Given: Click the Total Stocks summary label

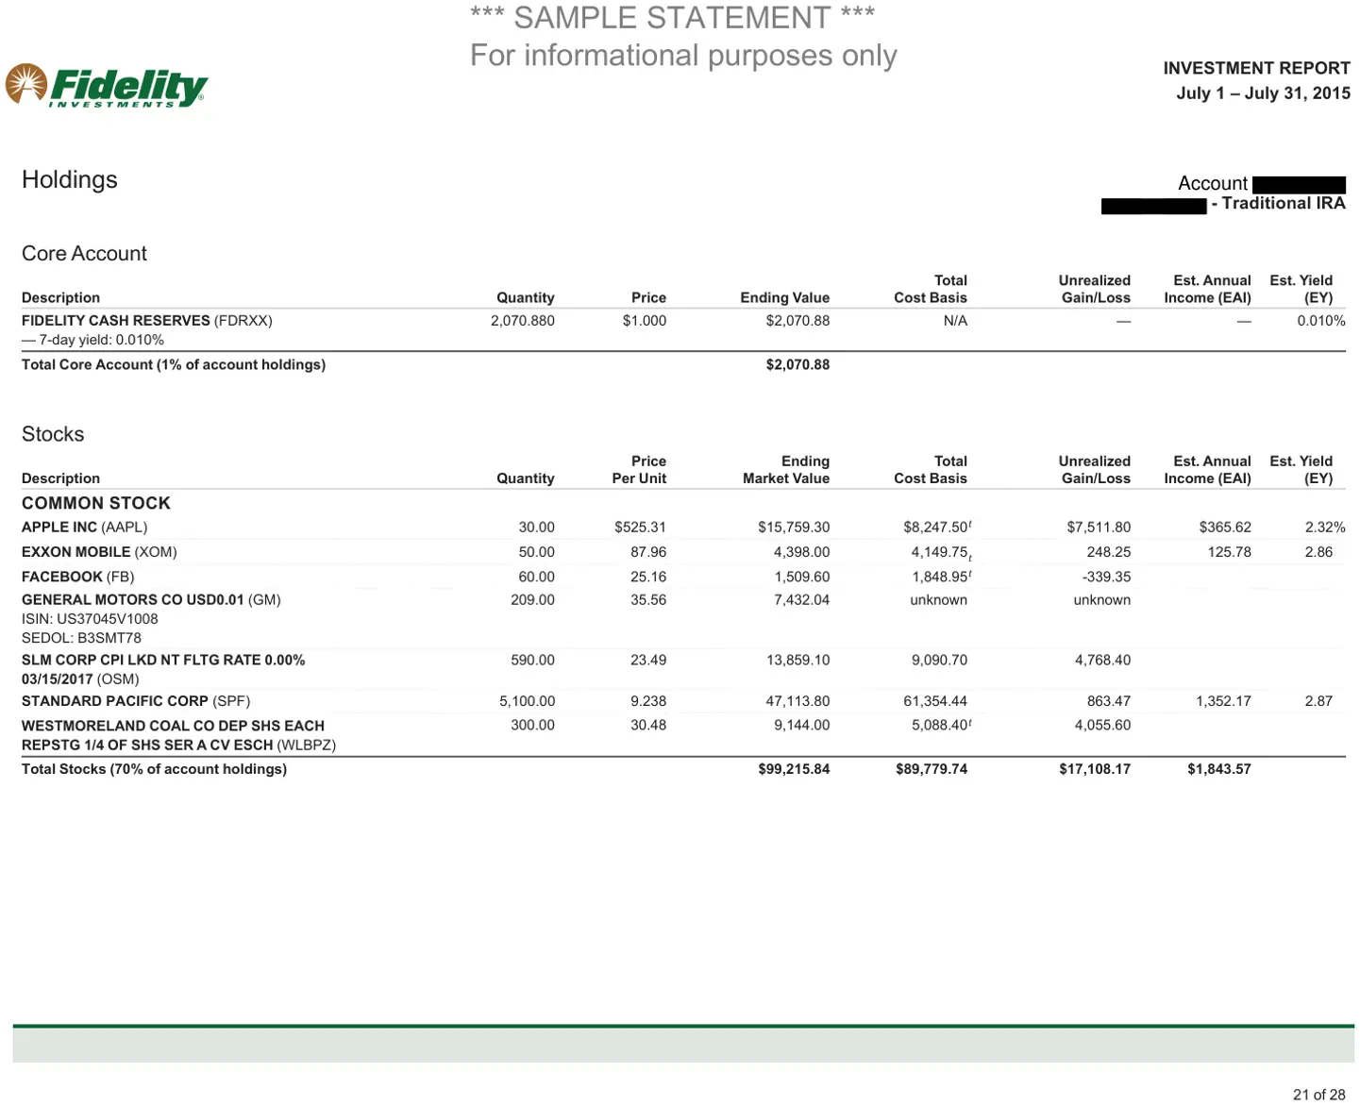Looking at the screenshot, I should coord(154,769).
